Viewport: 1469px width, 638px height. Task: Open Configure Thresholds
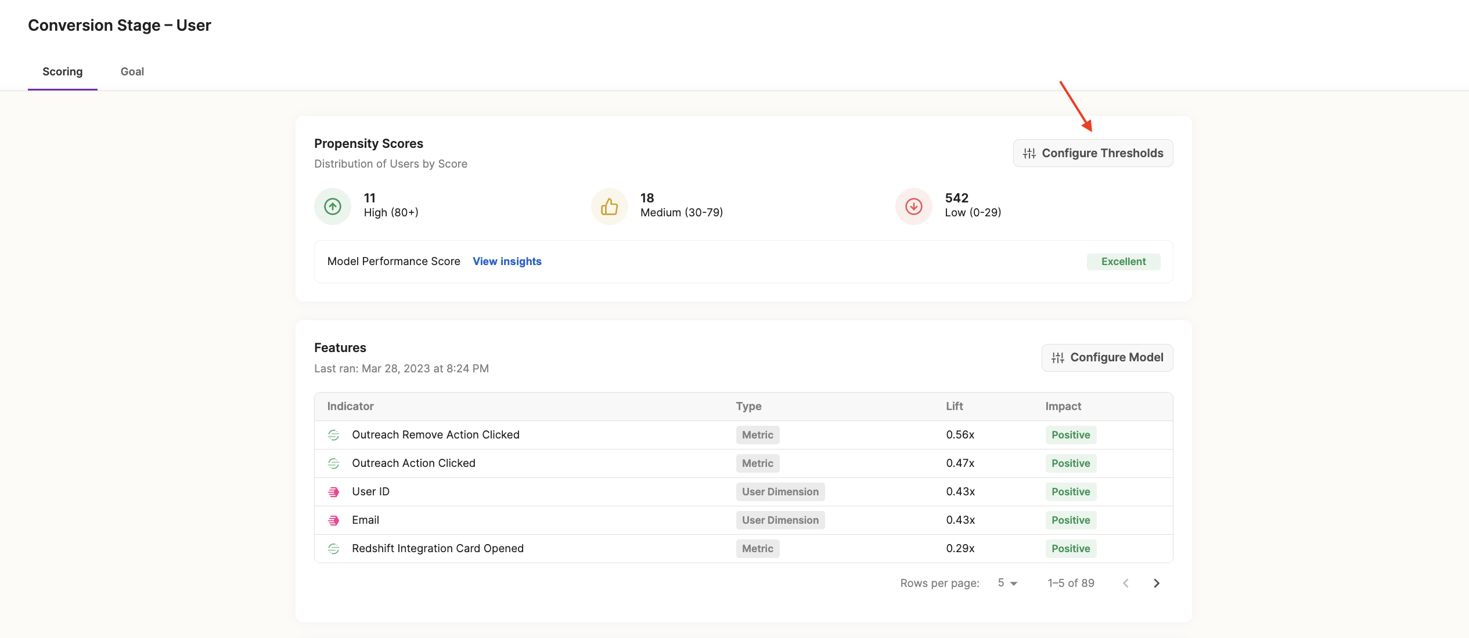click(x=1093, y=153)
